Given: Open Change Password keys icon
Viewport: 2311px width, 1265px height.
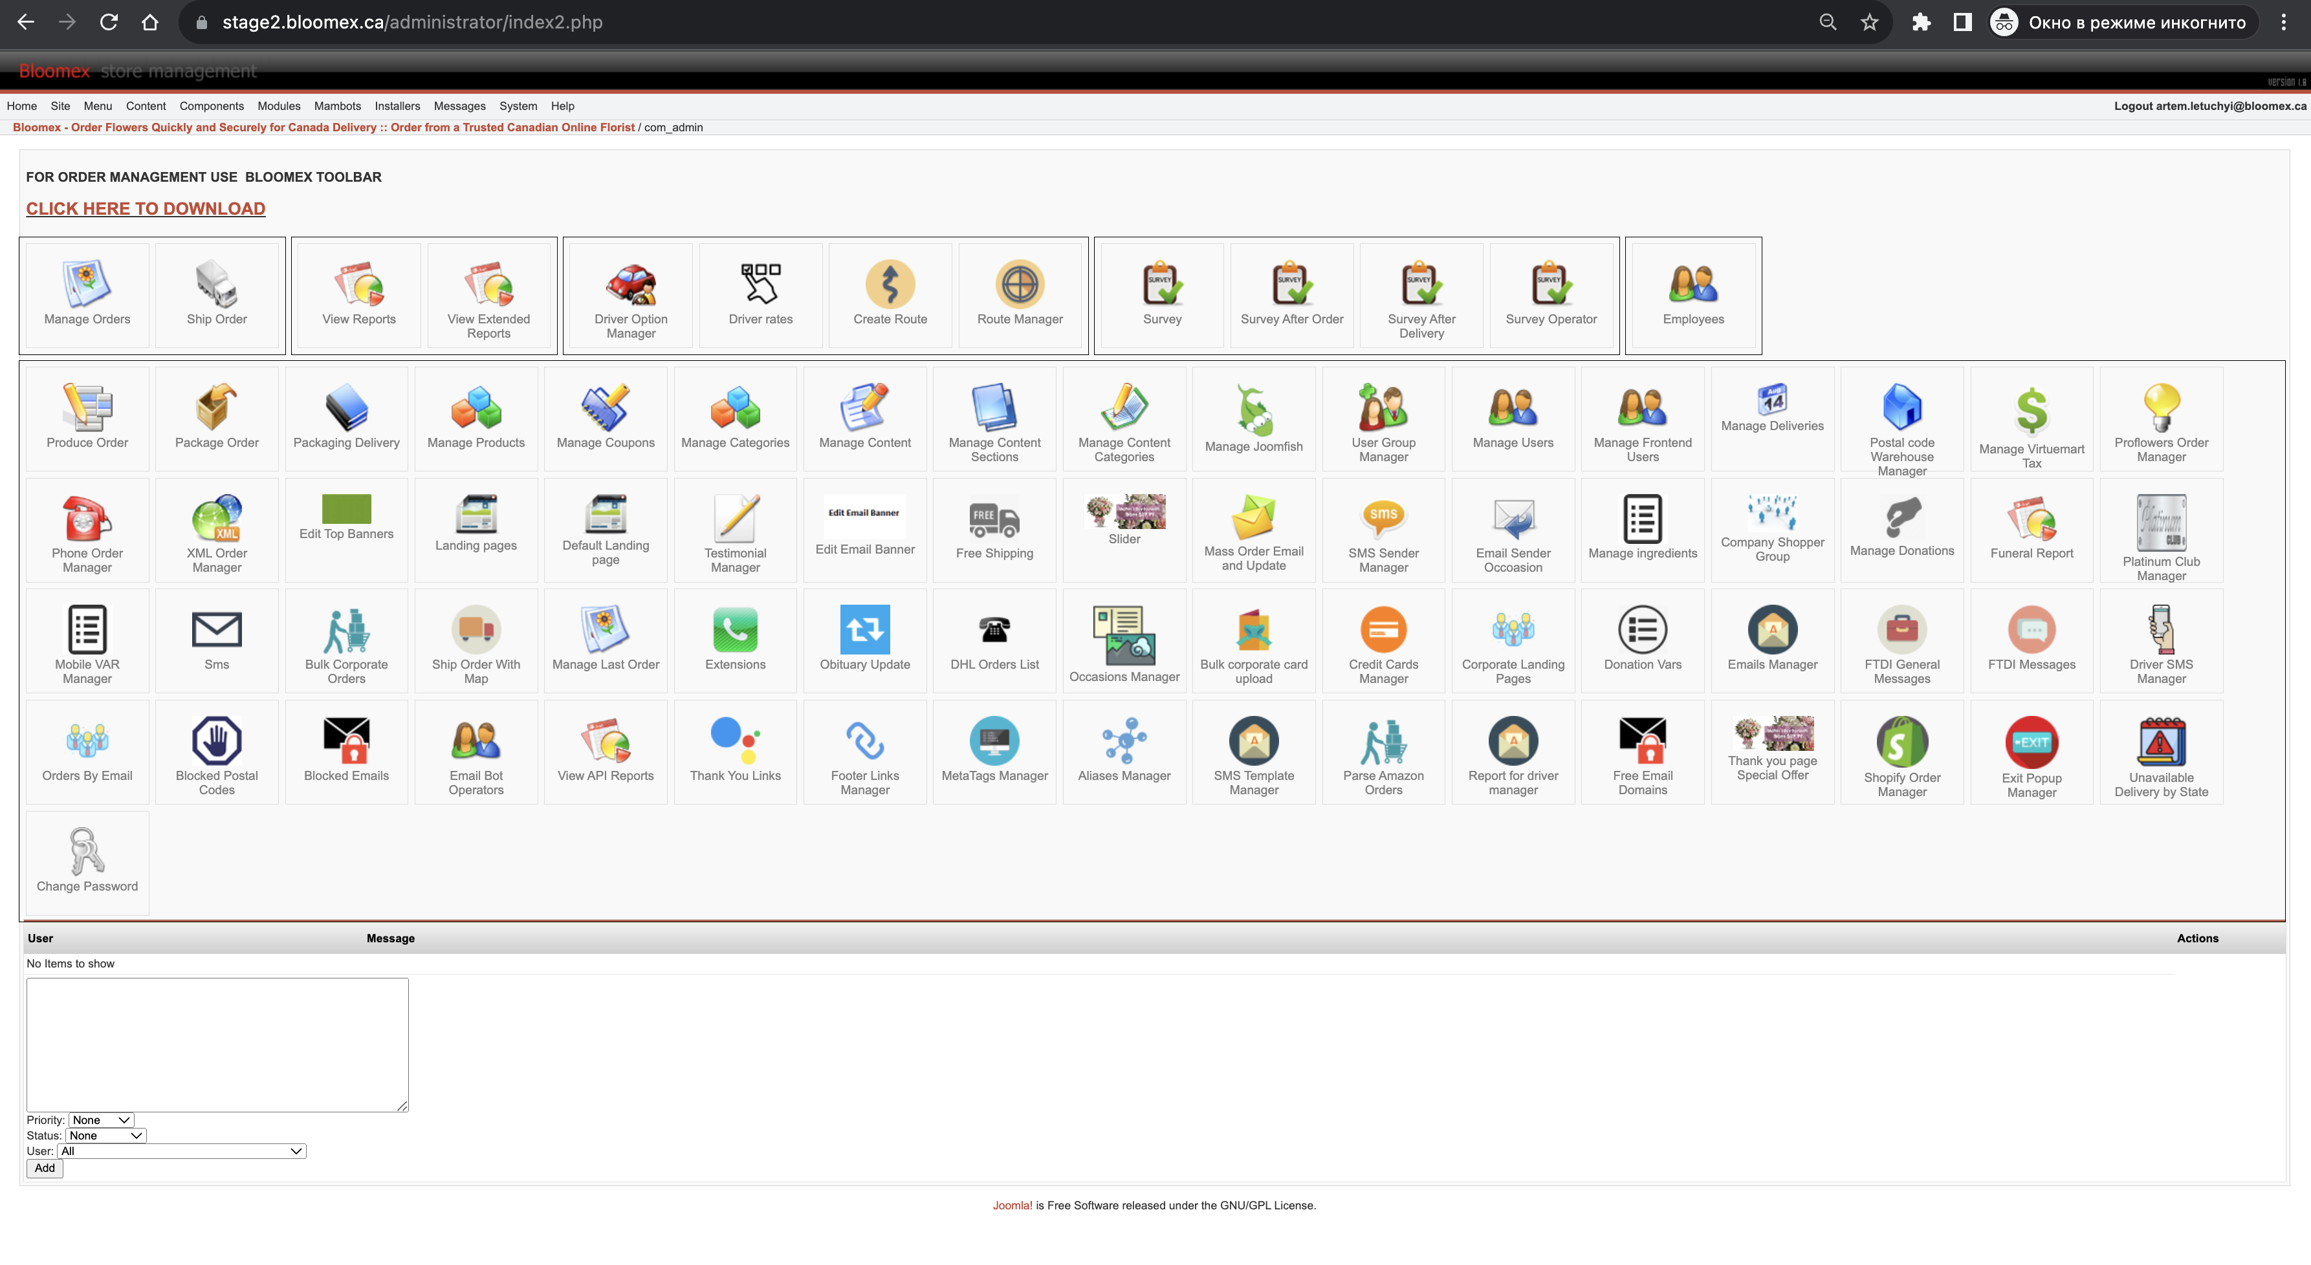Looking at the screenshot, I should click(x=87, y=851).
